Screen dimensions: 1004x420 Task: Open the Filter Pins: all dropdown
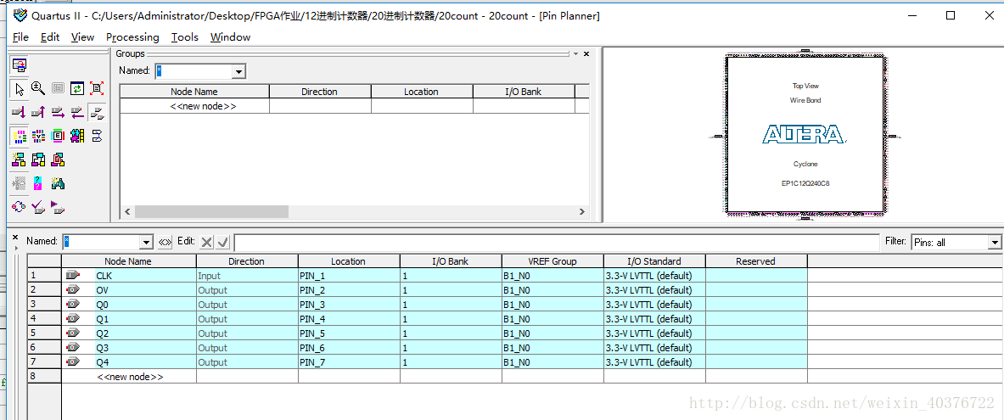tap(995, 242)
